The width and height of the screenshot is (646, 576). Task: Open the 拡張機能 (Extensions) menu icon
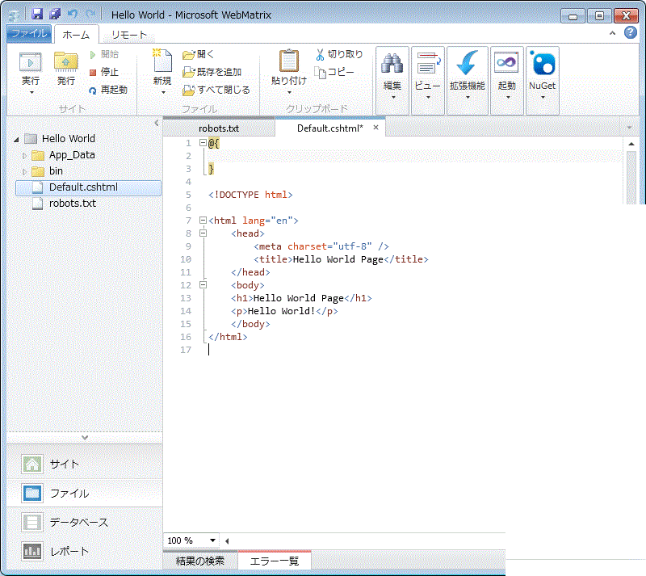pos(468,81)
